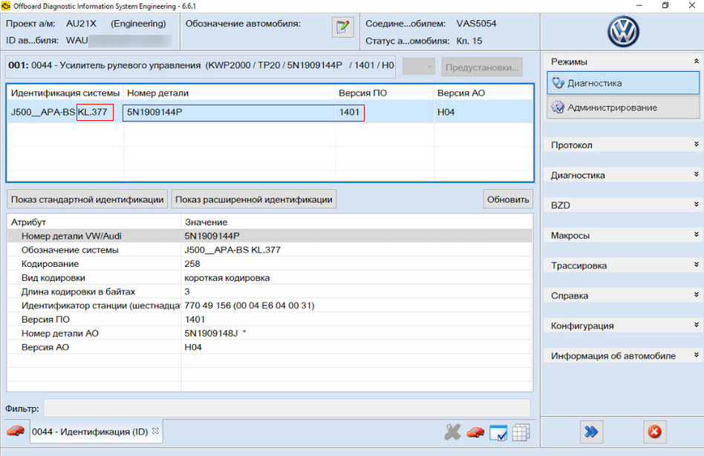This screenshot has width=704, height=456.
Task: Click the crossed tools icon in the bottom toolbar
Action: (x=452, y=432)
